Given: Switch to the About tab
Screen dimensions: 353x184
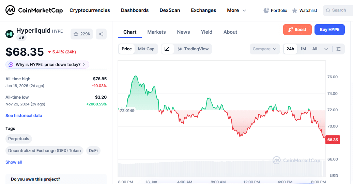Looking at the screenshot, I should click(230, 32).
